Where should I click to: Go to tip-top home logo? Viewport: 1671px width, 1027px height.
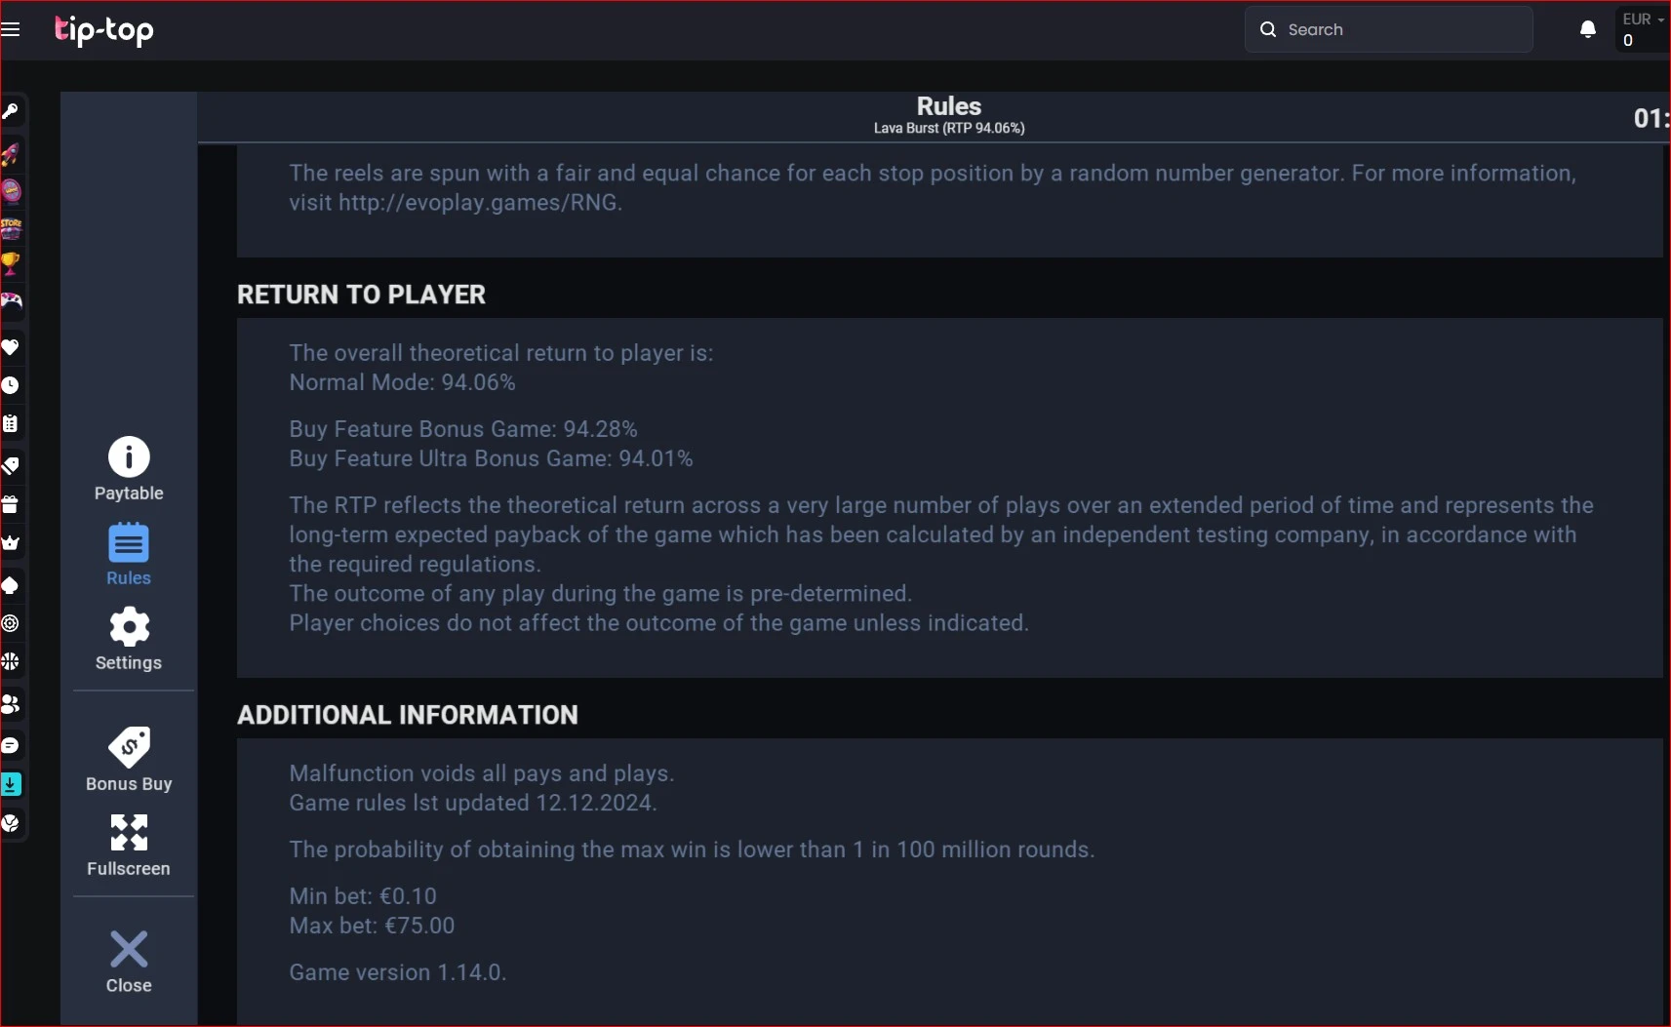104,30
